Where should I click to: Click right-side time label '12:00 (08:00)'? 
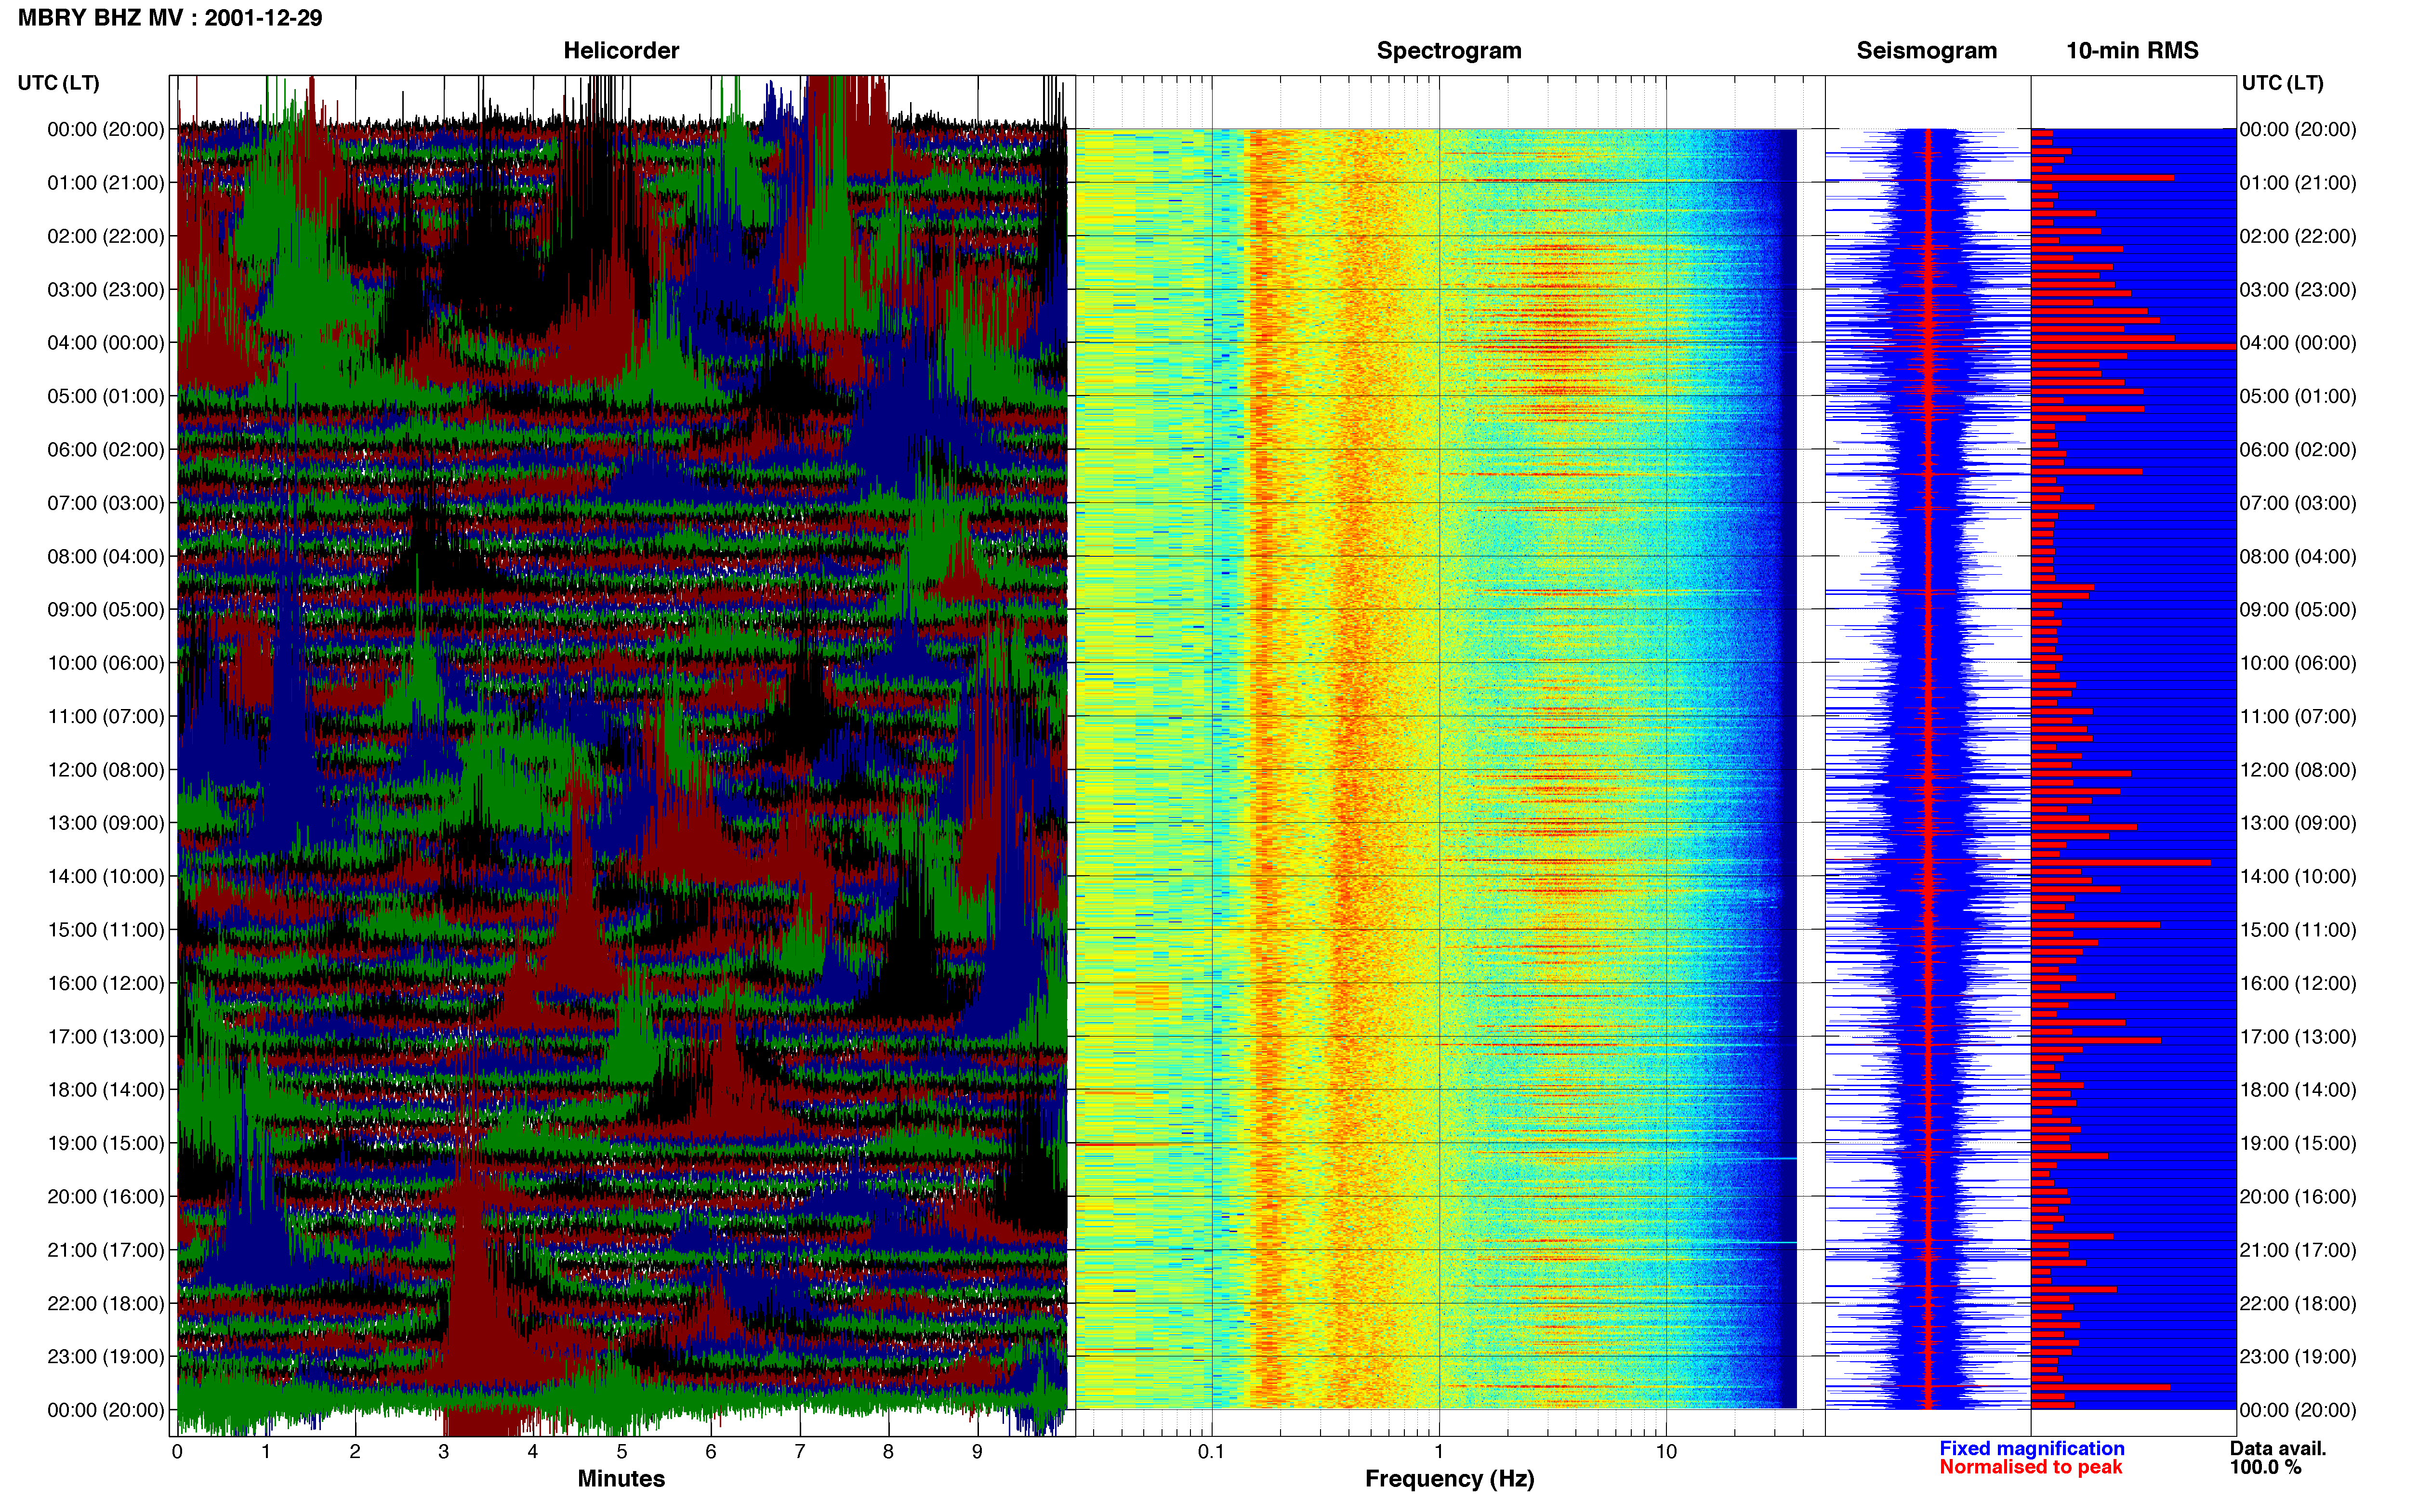(2298, 770)
